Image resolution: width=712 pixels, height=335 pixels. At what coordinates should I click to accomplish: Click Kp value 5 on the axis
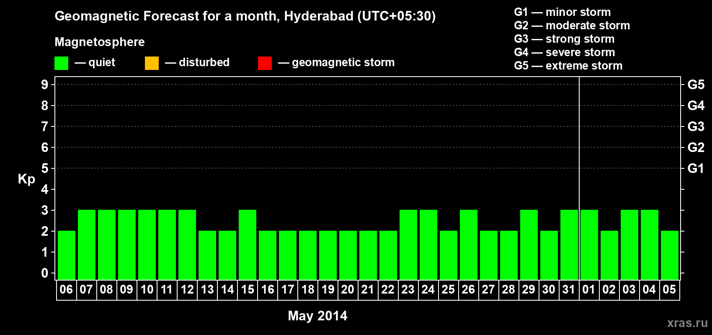44,168
